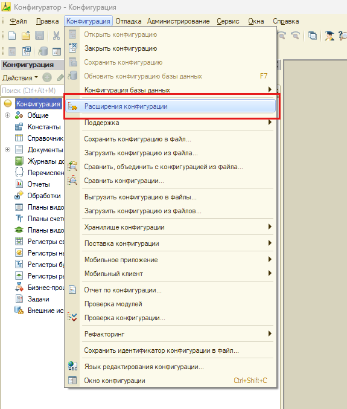Viewport: 347px width, 409px height.
Task: Click the Open file folder icon
Action: (26, 36)
